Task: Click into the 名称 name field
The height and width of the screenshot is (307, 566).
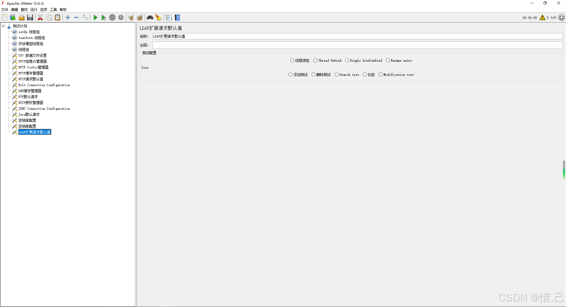Action: click(357, 36)
